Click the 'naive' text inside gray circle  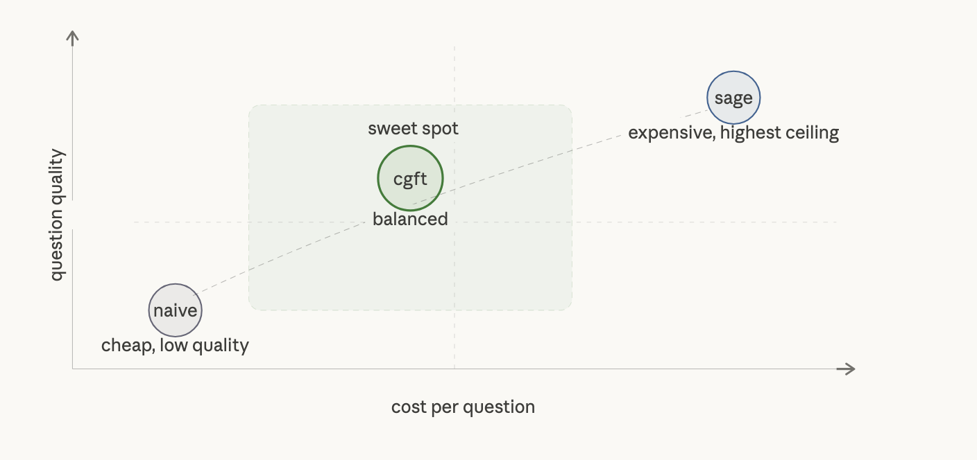click(x=176, y=310)
